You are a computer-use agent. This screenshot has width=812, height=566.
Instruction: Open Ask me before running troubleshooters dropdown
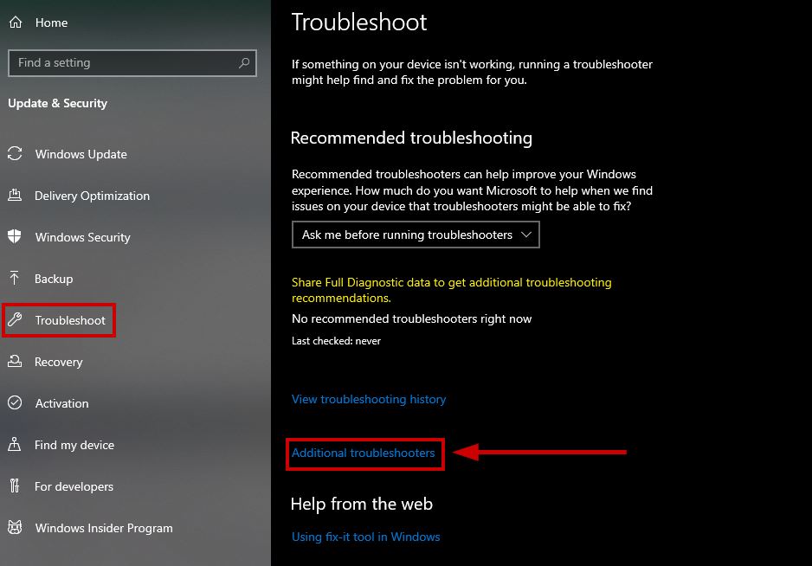(416, 235)
